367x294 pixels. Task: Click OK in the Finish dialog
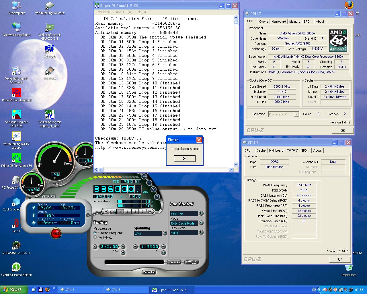185,158
